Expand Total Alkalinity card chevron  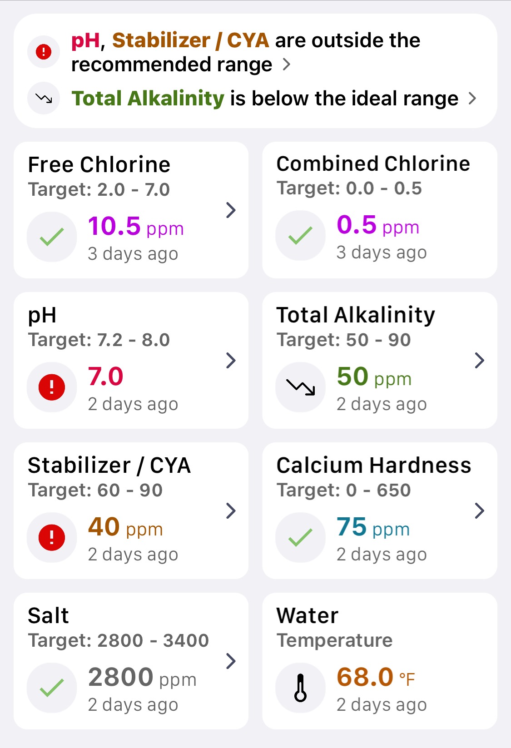pyautogui.click(x=479, y=360)
